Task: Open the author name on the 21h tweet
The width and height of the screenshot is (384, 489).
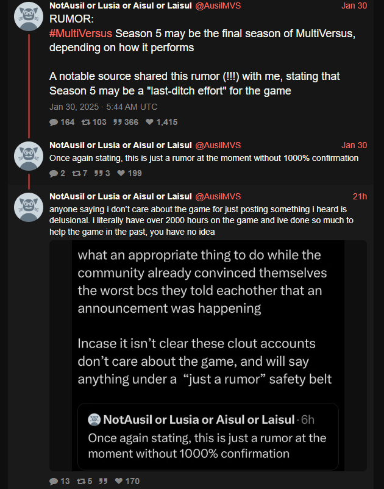Action: point(121,196)
